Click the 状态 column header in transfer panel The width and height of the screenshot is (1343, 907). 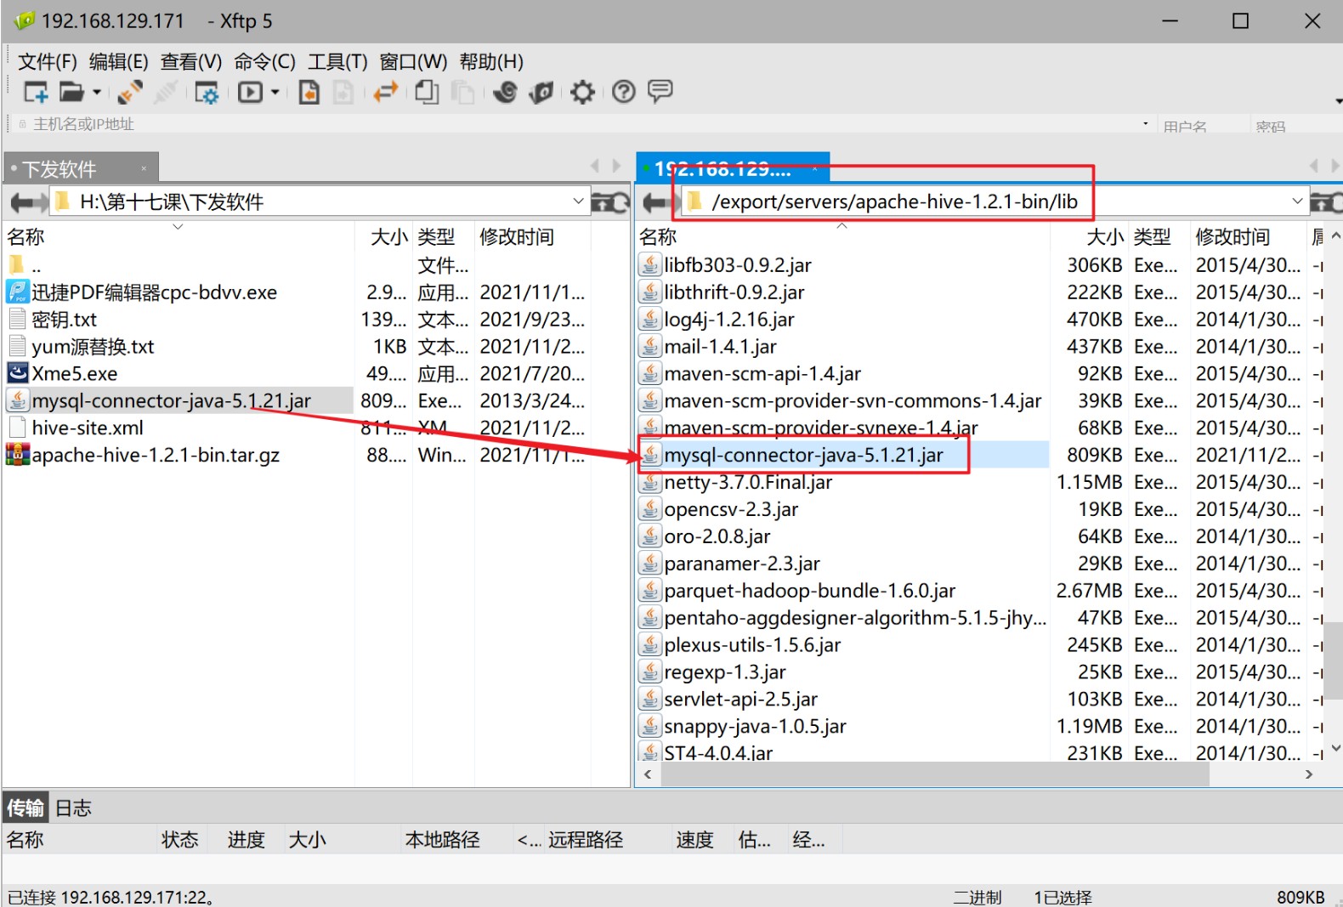(x=180, y=840)
